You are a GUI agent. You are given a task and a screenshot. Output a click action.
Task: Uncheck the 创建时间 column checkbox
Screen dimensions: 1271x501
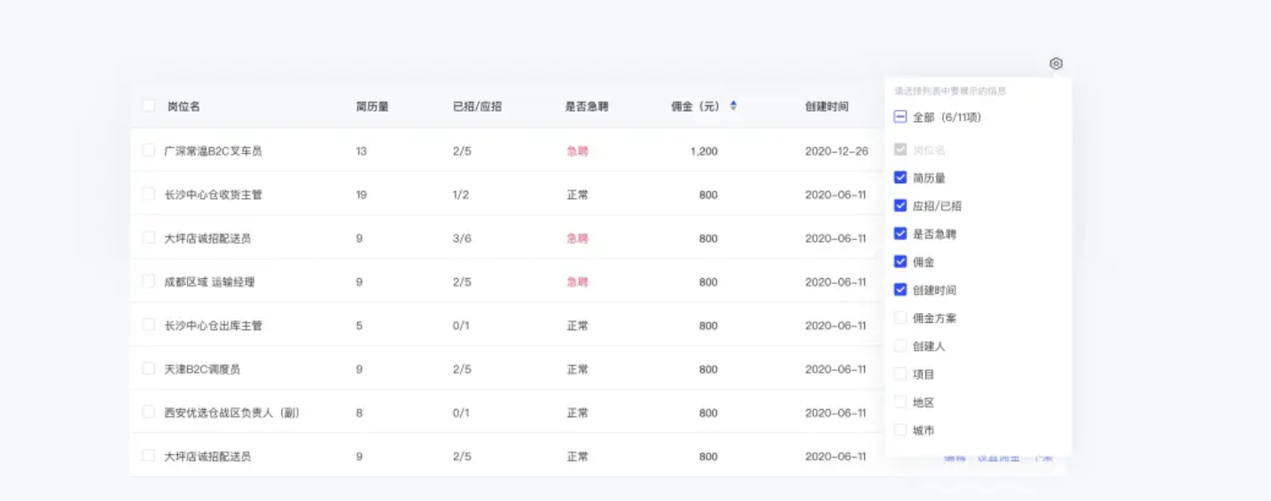901,290
